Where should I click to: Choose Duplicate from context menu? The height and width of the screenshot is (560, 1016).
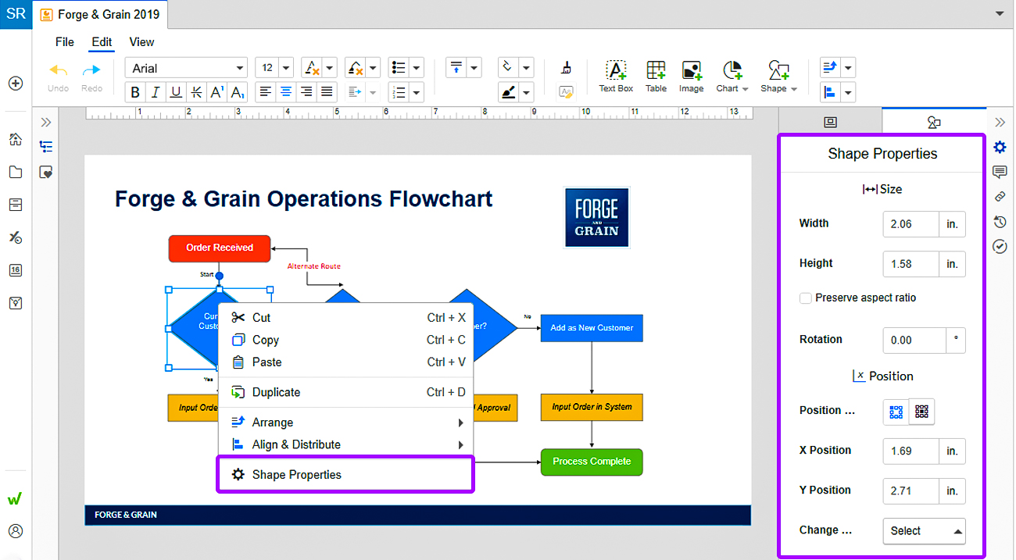click(x=345, y=392)
